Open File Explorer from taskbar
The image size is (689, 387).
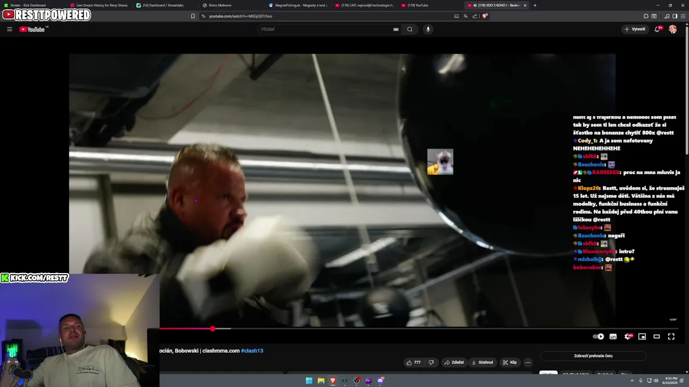coord(321,381)
